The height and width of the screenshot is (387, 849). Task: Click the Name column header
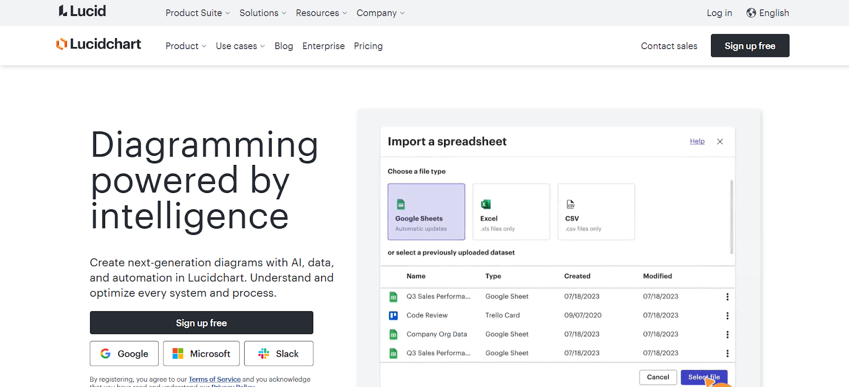coord(416,276)
